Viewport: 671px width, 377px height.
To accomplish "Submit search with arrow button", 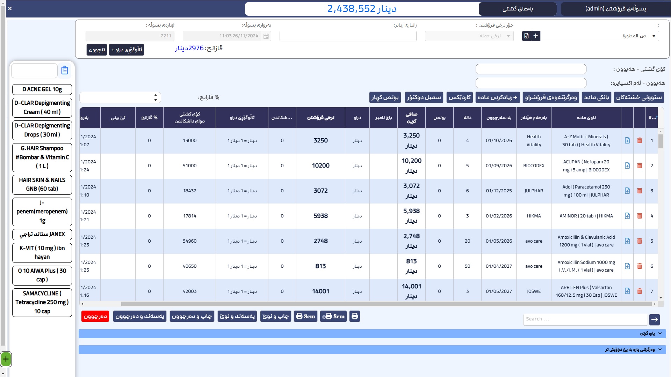I will tap(655, 319).
